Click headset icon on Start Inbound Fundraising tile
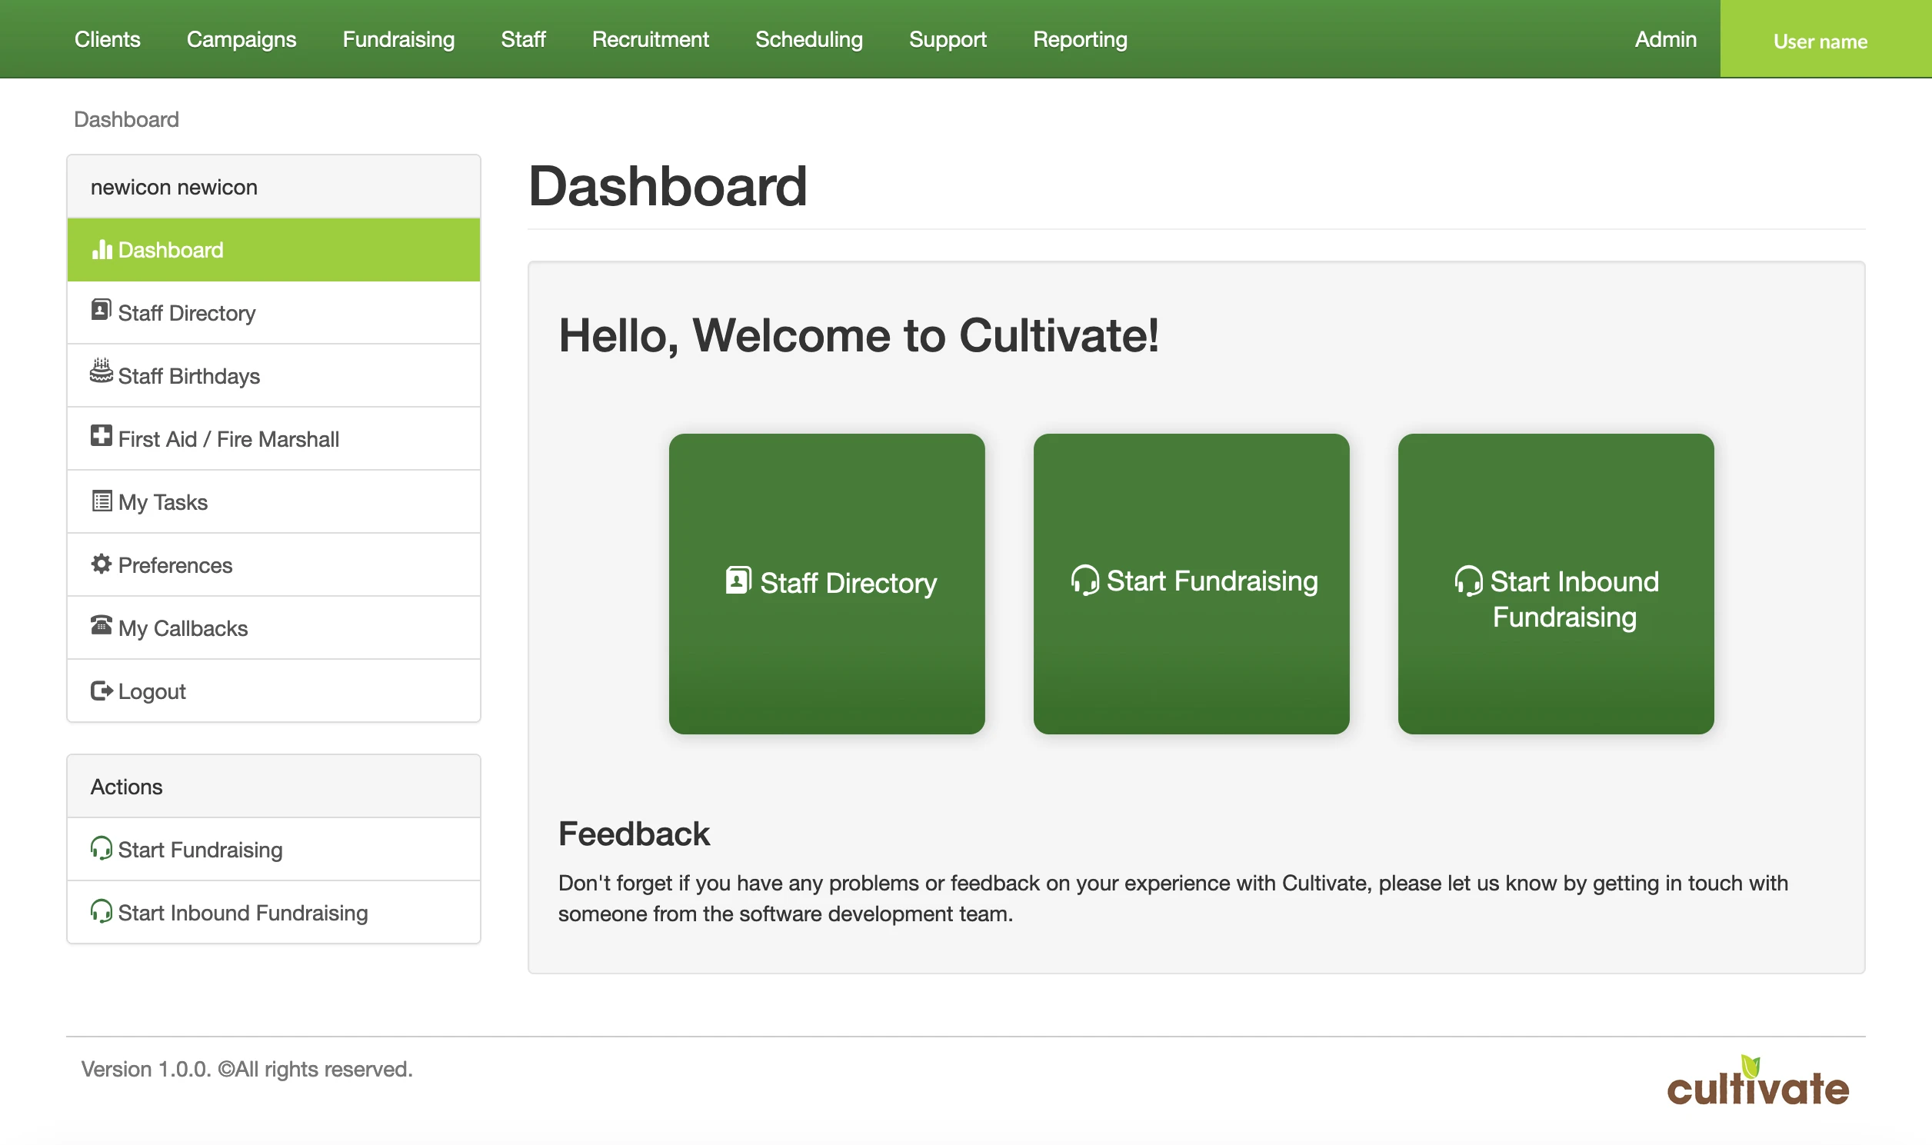 click(1468, 581)
